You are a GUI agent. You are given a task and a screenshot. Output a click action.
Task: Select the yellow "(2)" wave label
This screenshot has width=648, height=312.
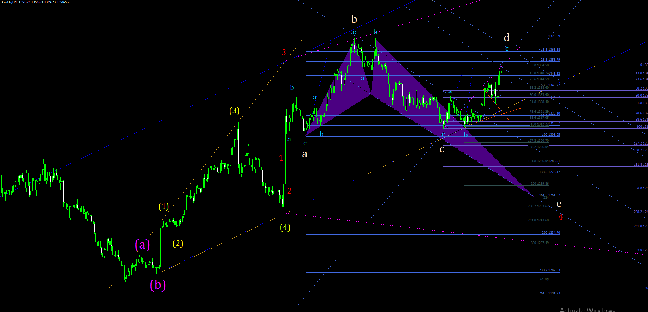click(178, 244)
